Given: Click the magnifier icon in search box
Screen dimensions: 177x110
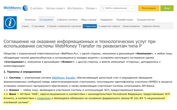Looking at the screenshot, I should pos(103,8).
